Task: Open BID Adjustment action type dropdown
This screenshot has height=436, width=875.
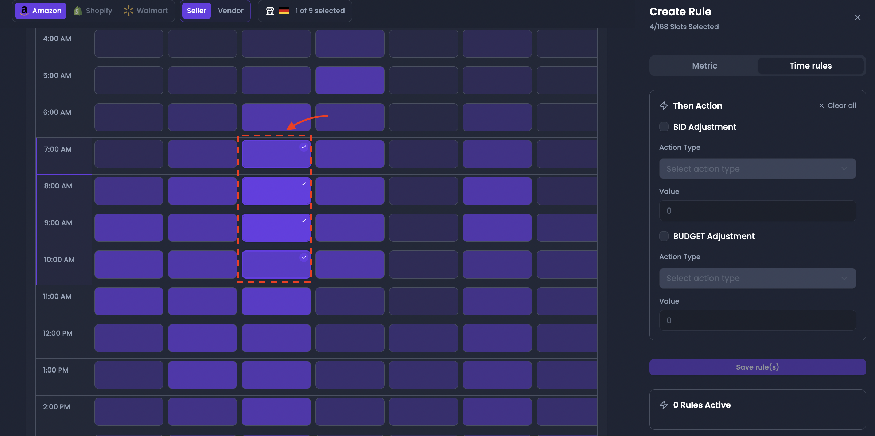Action: (757, 169)
